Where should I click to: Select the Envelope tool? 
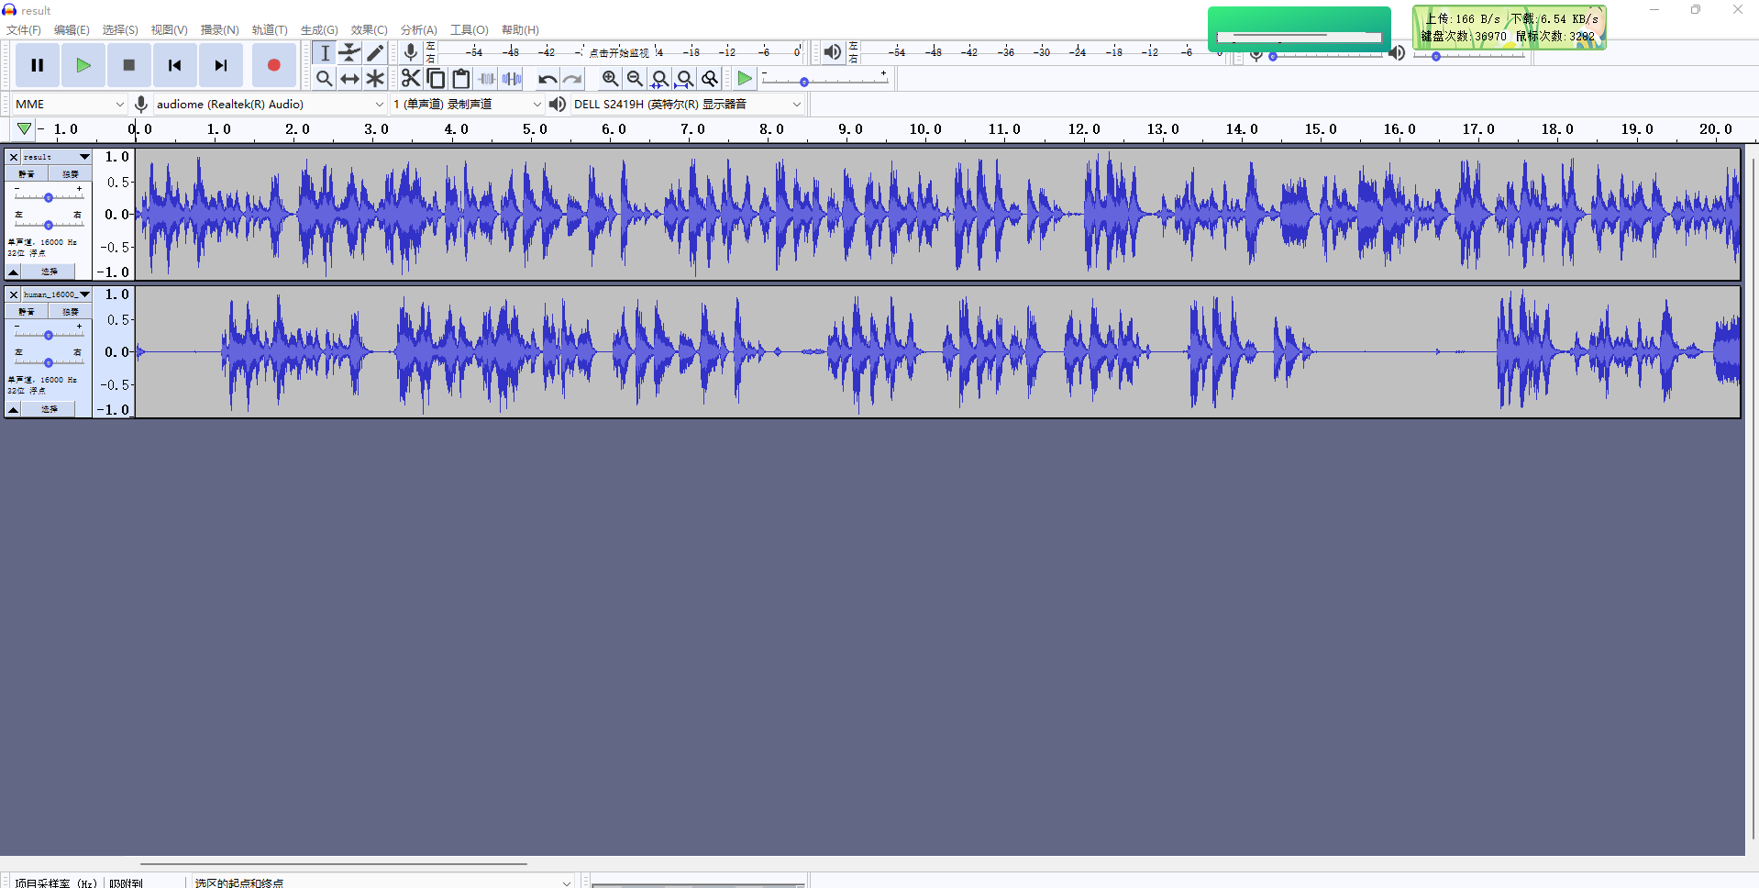(x=349, y=53)
